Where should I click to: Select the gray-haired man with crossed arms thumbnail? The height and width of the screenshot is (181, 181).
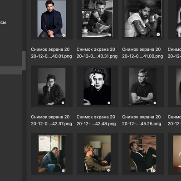[143, 86]
